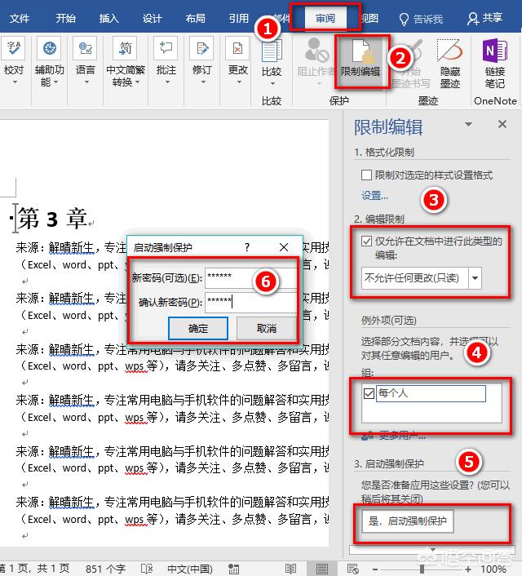Viewport: 522px width, 576px height.
Task: Click the proofing errors book icon in status bar
Action: pos(147,569)
